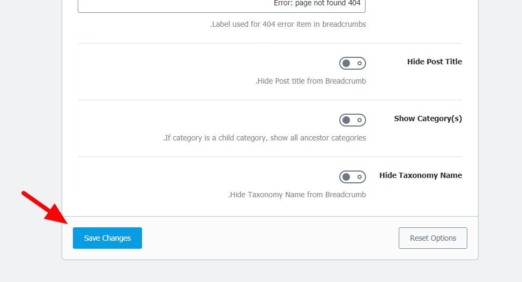Click the gray knob of Hide Taxonomy Name switch
Viewport: 522px width, 282px height.
[346, 177]
